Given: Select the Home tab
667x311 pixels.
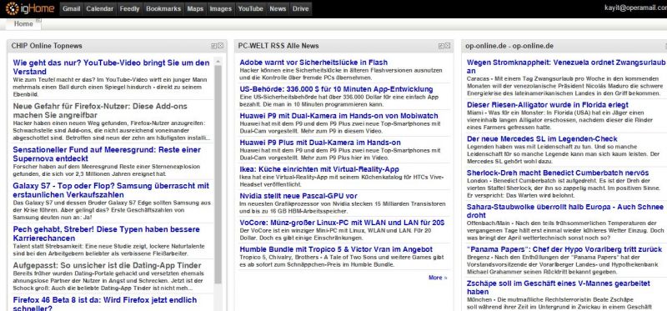Looking at the screenshot, I should pos(23,24).
